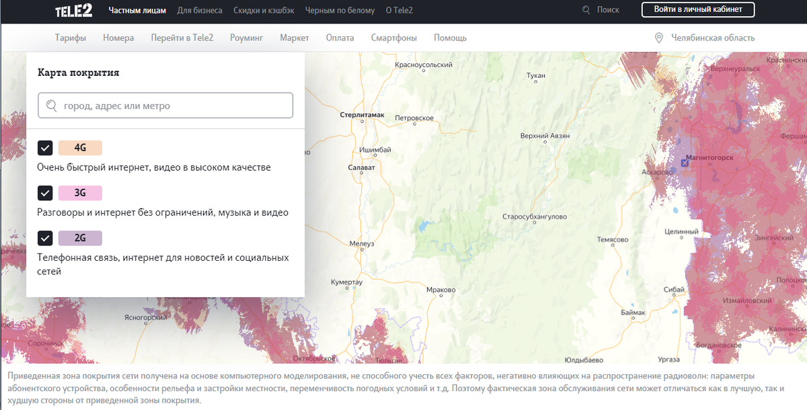Click Салават label on the map
This screenshot has width=807, height=410.
pyautogui.click(x=362, y=167)
